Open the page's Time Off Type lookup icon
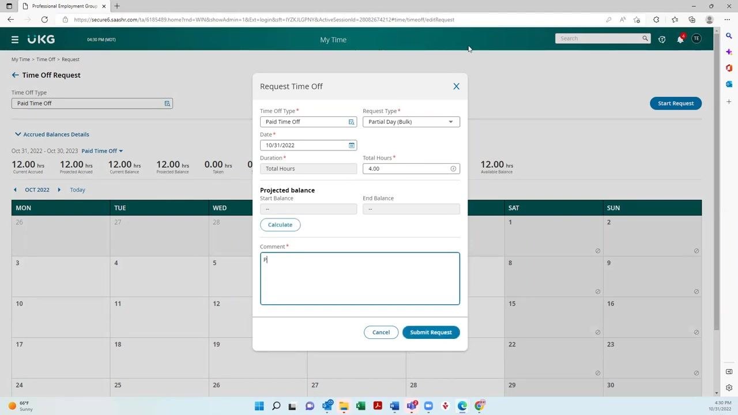This screenshot has height=415, width=738. (167, 103)
